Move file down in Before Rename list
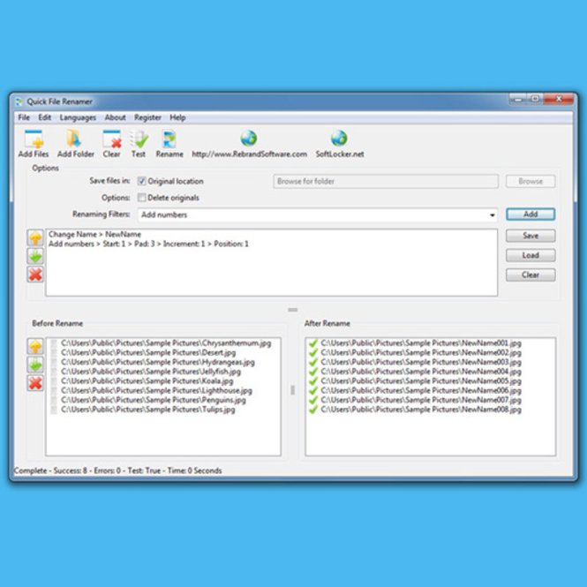This screenshot has width=587, height=587. click(x=35, y=365)
